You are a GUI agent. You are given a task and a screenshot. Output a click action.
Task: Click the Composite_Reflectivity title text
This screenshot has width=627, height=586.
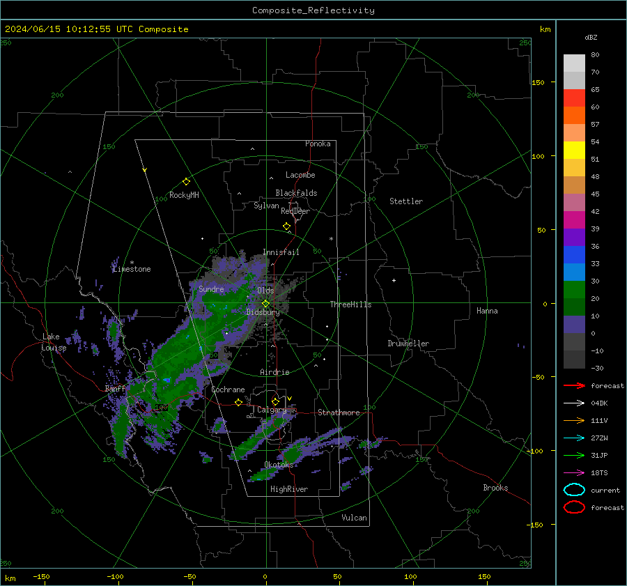tap(313, 10)
